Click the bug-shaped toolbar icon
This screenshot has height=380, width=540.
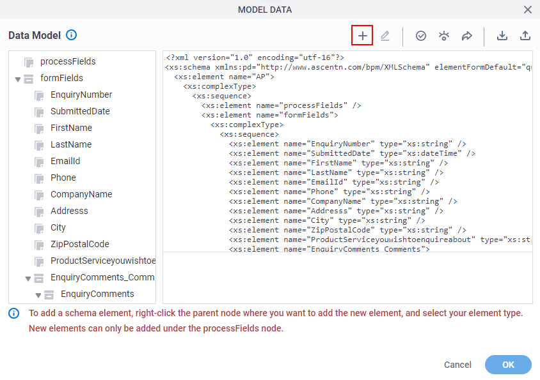[443, 36]
